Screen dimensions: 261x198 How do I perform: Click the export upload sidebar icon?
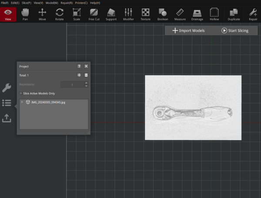pyautogui.click(x=7, y=118)
